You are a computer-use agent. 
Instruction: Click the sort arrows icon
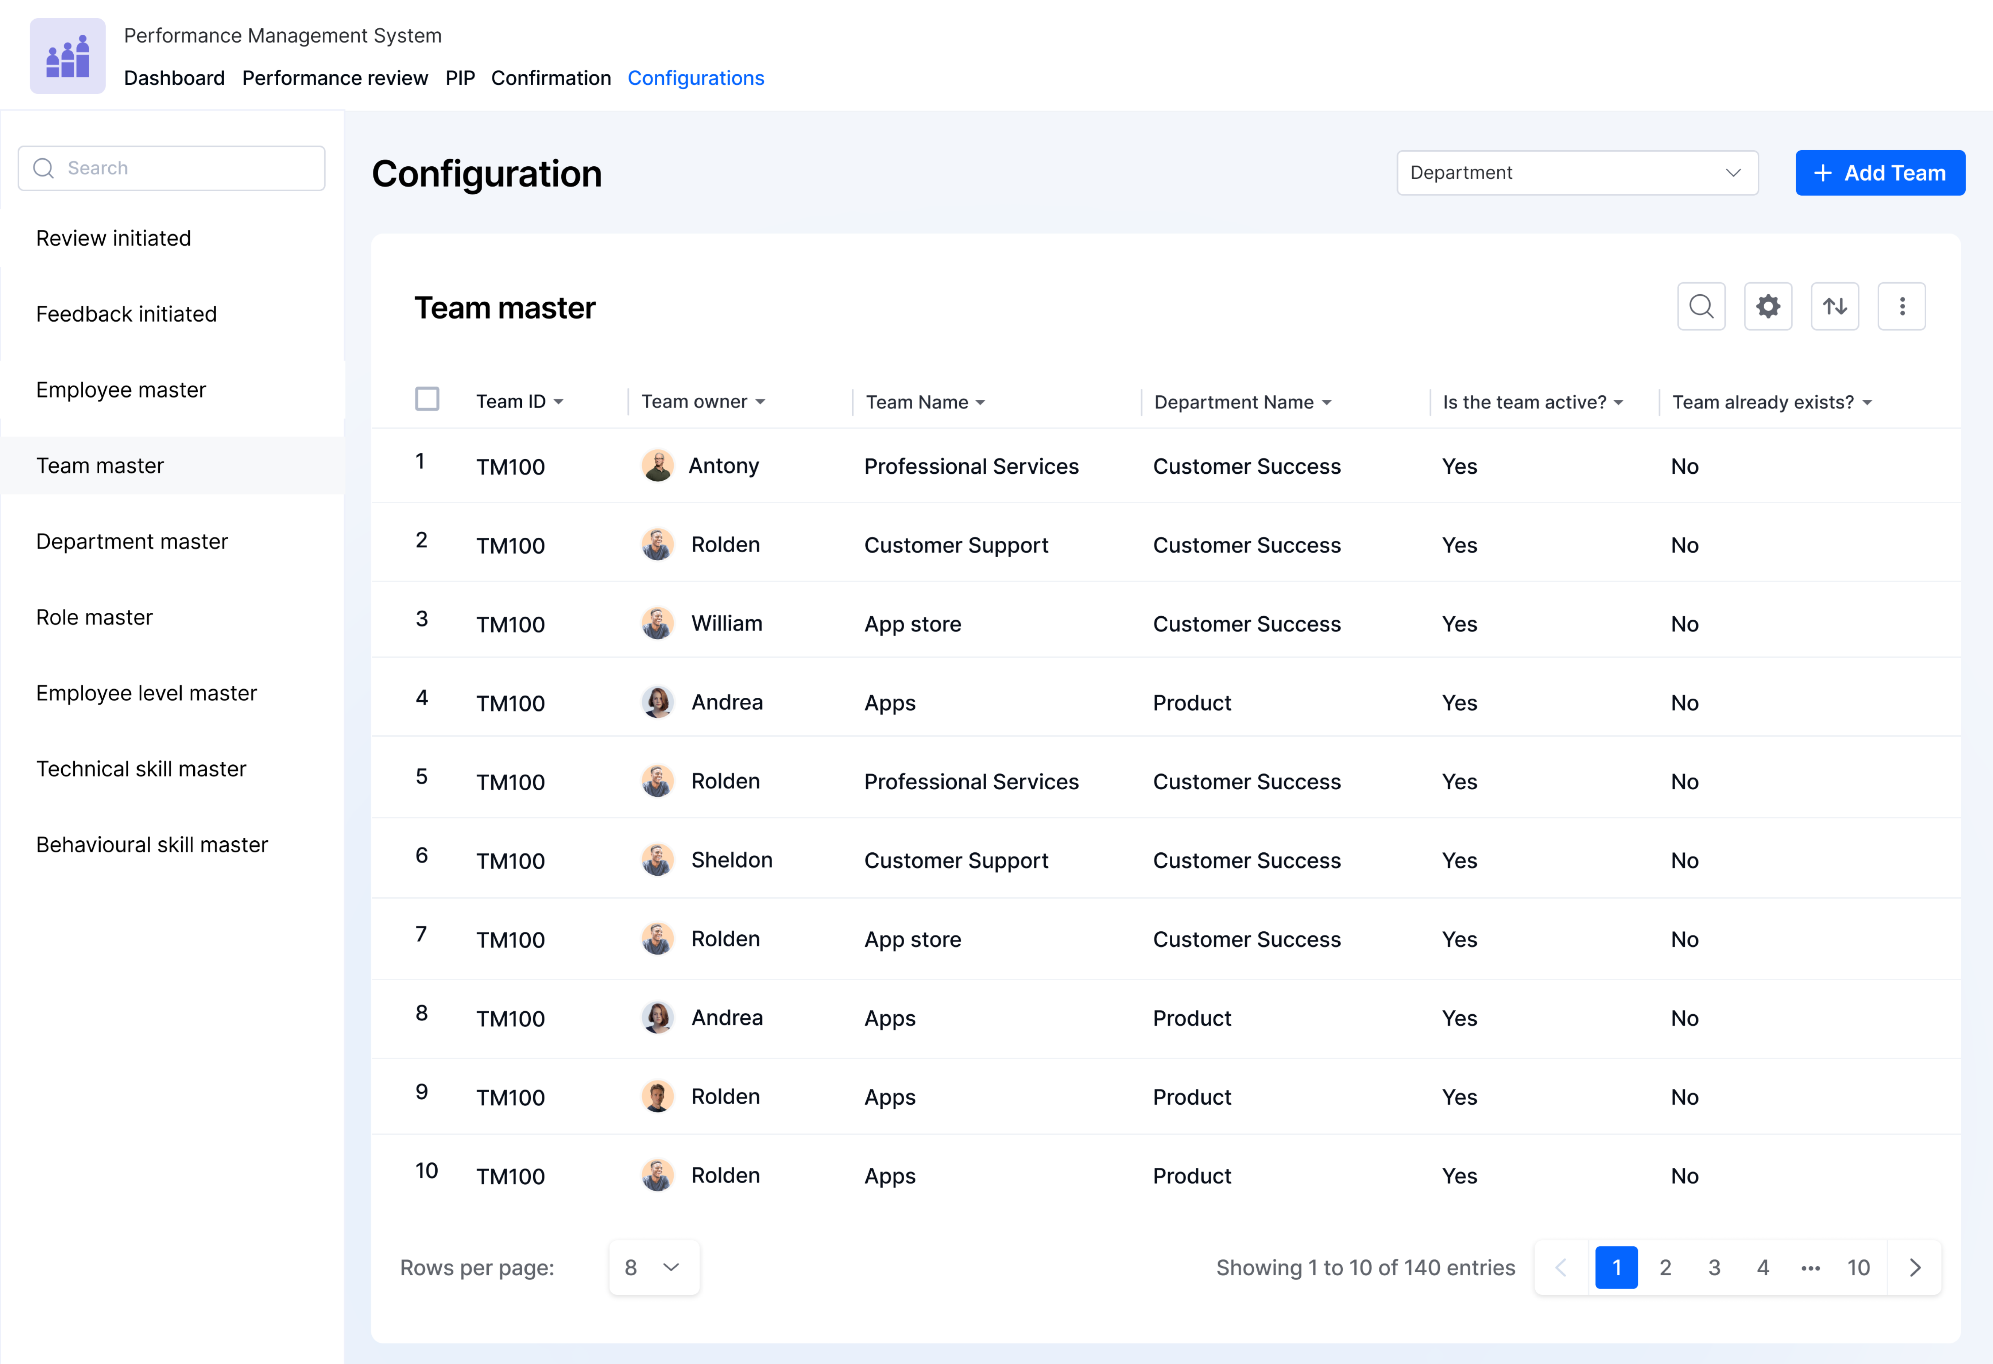1834,306
